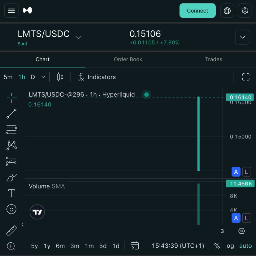Screen dimensions: 256x256
Task: Select the Fibonacci retracement tool
Action: [x=11, y=129]
